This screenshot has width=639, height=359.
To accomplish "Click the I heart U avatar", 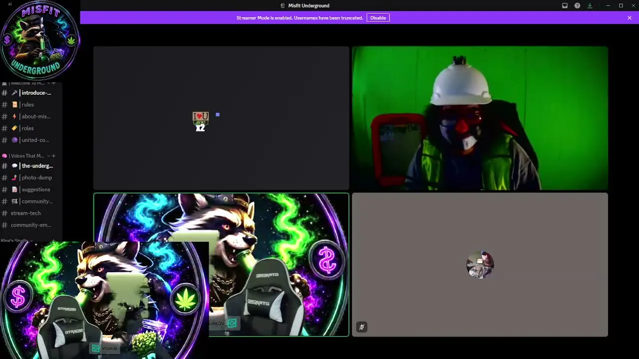I will click(x=201, y=122).
